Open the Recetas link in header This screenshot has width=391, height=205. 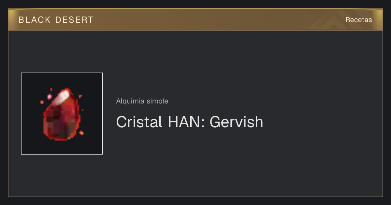coord(358,20)
